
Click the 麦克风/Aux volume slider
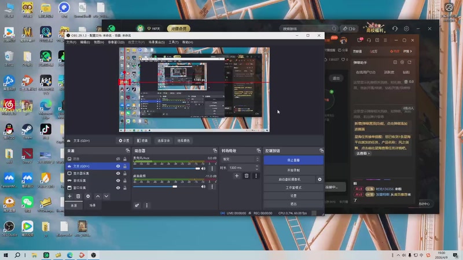(x=167, y=169)
